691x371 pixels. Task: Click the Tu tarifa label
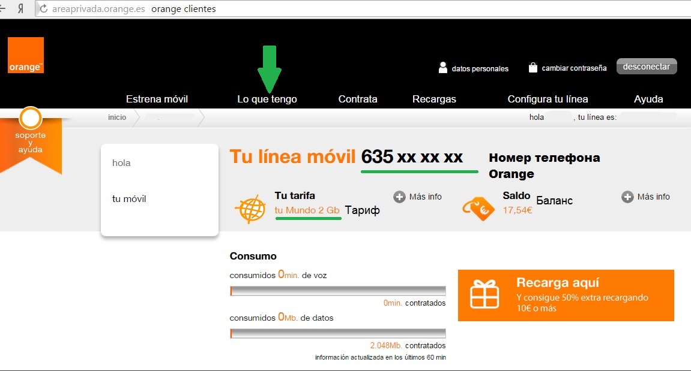click(x=295, y=195)
